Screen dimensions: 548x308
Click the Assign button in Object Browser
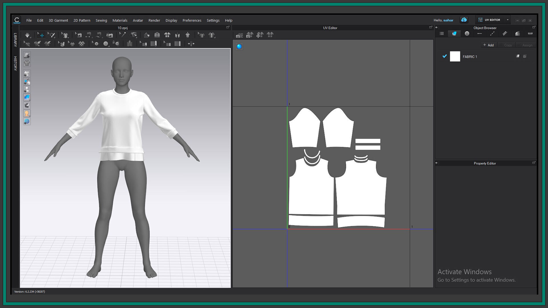(525, 45)
